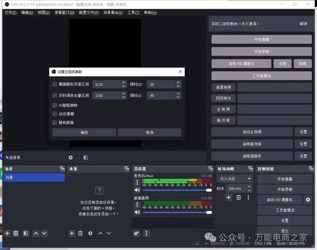Toggle the AI智能抽帧 checkbox

[55, 105]
